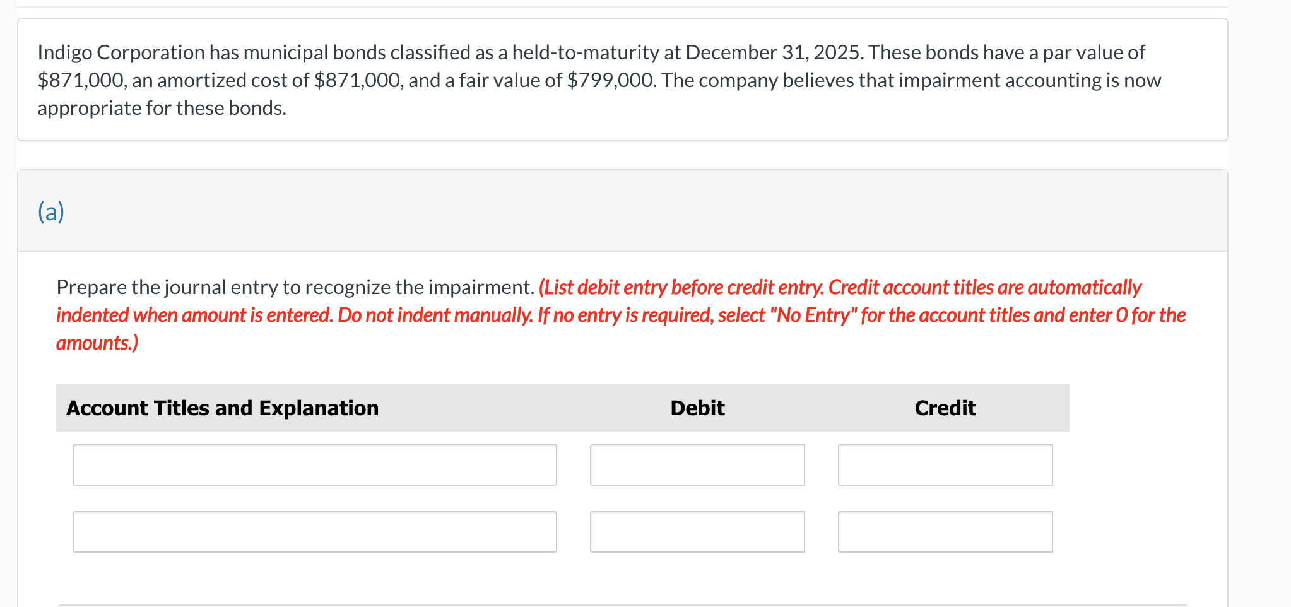Click 'appropriate for these bonds' closing text
This screenshot has width=1291, height=607.
[162, 109]
